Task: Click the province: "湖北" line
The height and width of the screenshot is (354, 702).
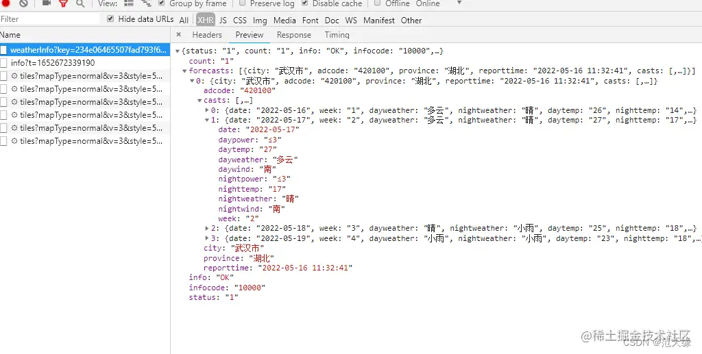Action: pos(239,257)
